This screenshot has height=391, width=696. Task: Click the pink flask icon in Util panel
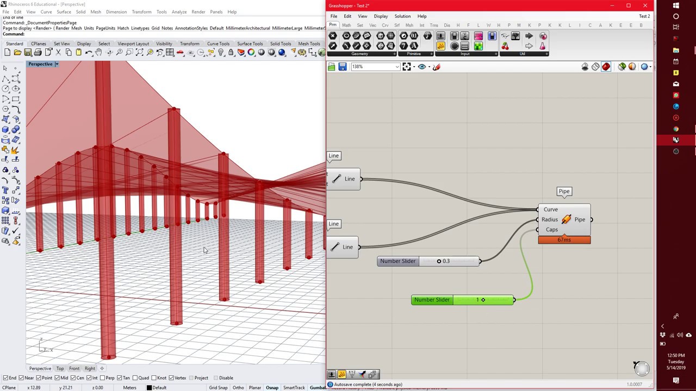coord(543,46)
